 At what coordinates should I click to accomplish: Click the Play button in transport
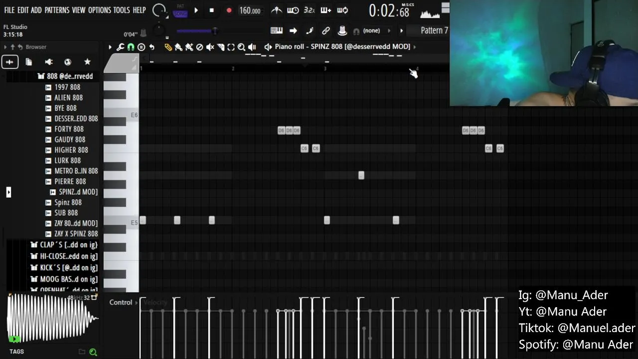click(196, 10)
